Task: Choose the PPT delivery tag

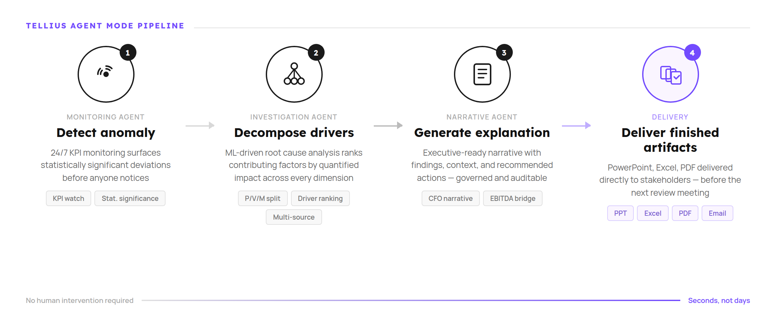Action: coord(620,213)
